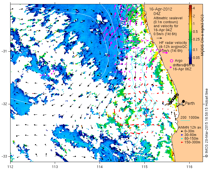Click the MODIS Chl-a mg/m3 OC3 label
Screen dimensions: 210x170
[x=202, y=35]
